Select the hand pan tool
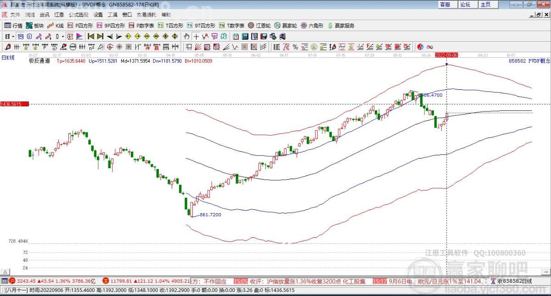Image resolution: width=551 pixels, height=296 pixels. 186,36
